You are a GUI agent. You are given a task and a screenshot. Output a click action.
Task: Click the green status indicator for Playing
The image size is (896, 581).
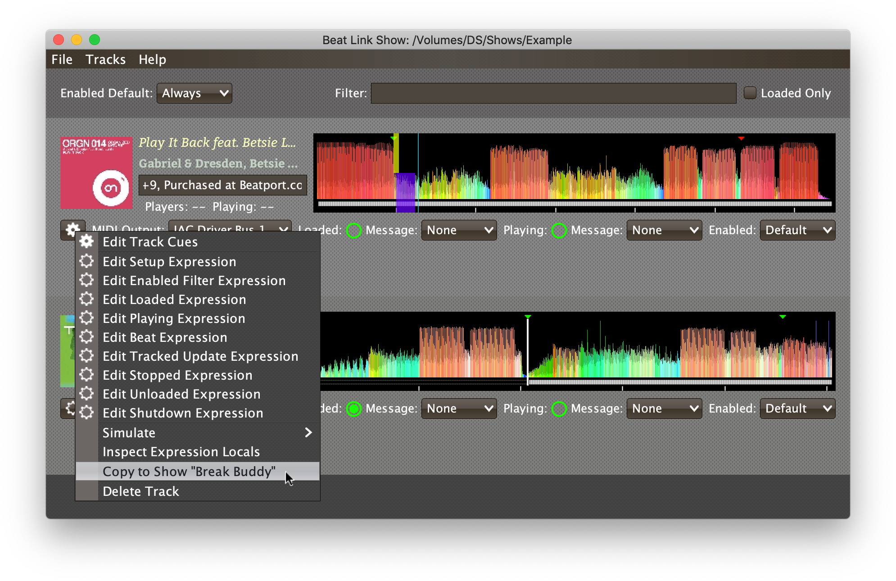(558, 230)
